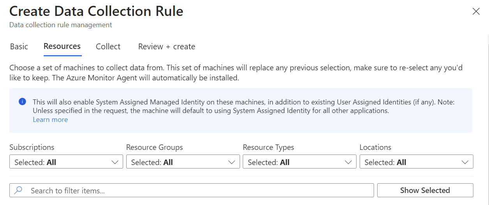Viewport: 489px width, 205px height.
Task: Open the Review + create tab
Action: pyautogui.click(x=166, y=47)
